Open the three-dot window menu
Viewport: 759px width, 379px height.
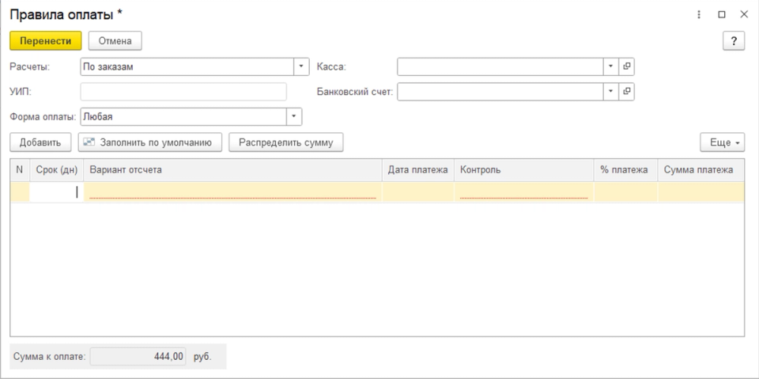[699, 14]
